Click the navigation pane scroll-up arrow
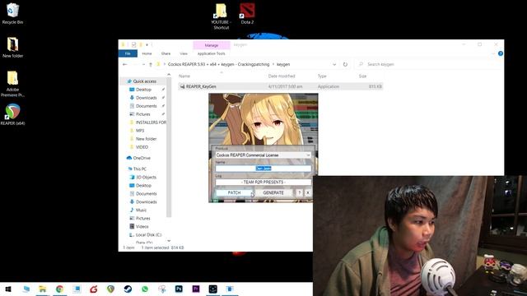This screenshot has width=527, height=296. tap(169, 75)
